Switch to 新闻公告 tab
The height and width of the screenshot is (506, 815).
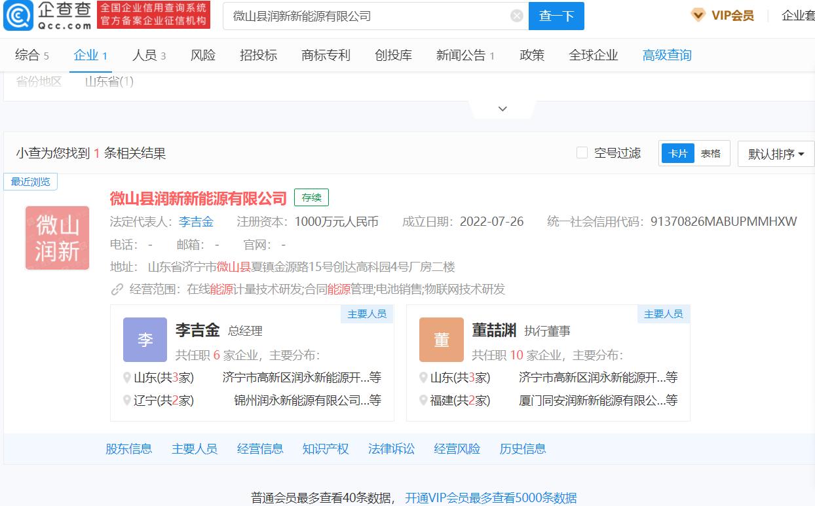(465, 55)
